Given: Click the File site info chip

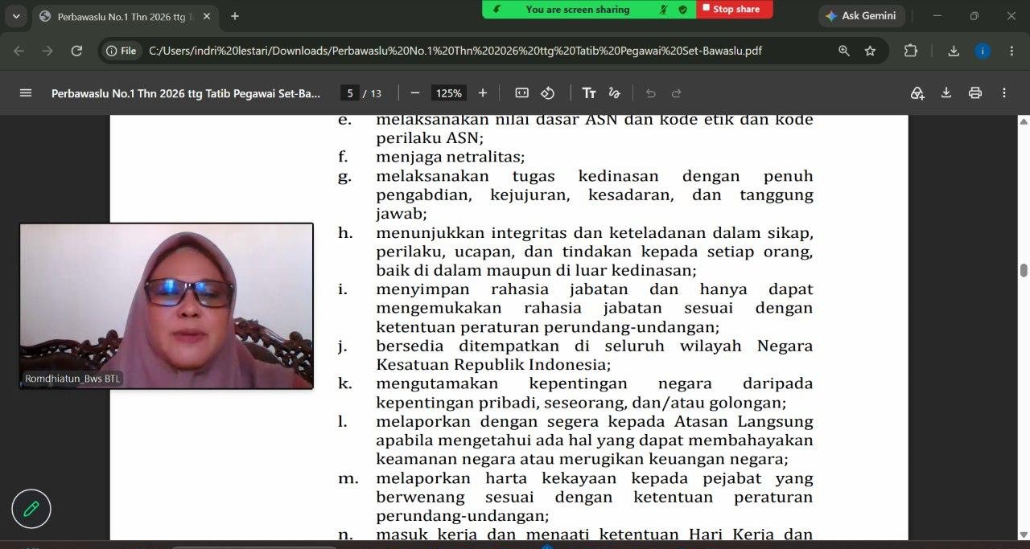Looking at the screenshot, I should [x=121, y=51].
